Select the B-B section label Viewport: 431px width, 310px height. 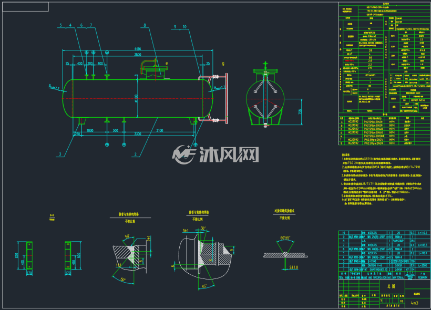click(52, 215)
